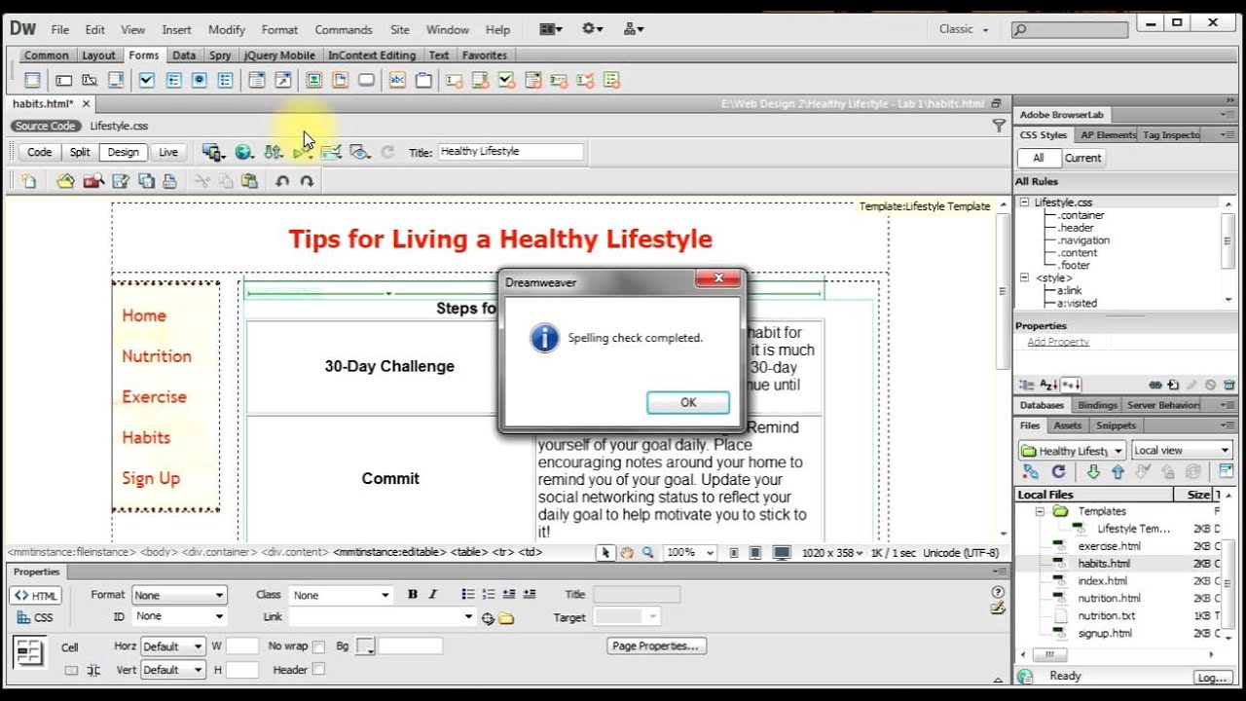The width and height of the screenshot is (1246, 701).
Task: Enable Live view
Action: (x=168, y=152)
